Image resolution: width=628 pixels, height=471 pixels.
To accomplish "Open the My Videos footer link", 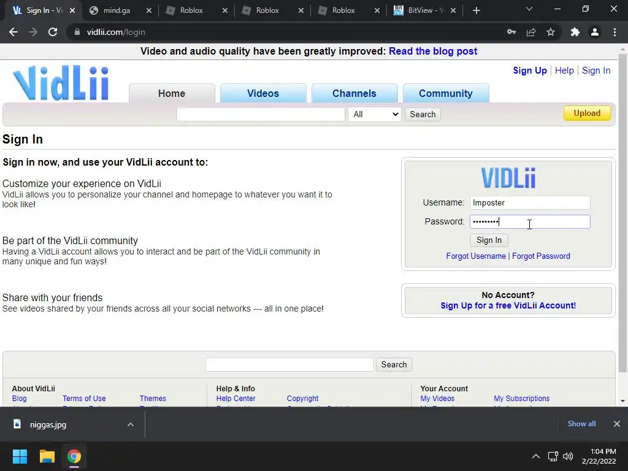I will 437,399.
